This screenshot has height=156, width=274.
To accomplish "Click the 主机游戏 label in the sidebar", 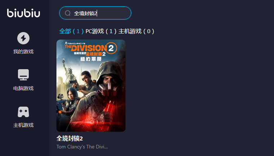I will [23, 125].
